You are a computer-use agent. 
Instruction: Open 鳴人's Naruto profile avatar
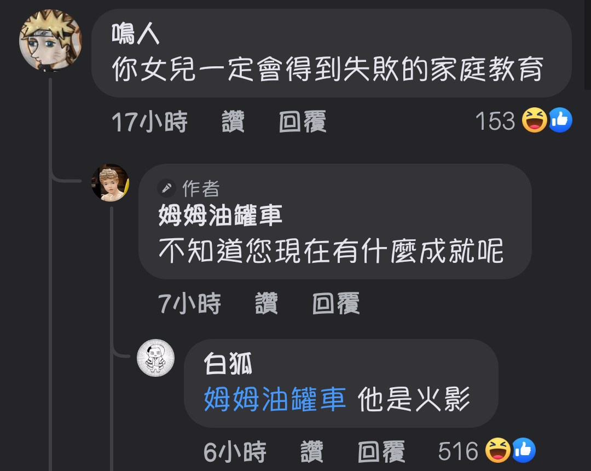[50, 40]
